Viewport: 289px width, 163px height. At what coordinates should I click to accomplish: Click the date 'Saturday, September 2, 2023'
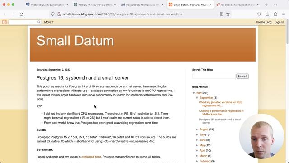pos(53,70)
